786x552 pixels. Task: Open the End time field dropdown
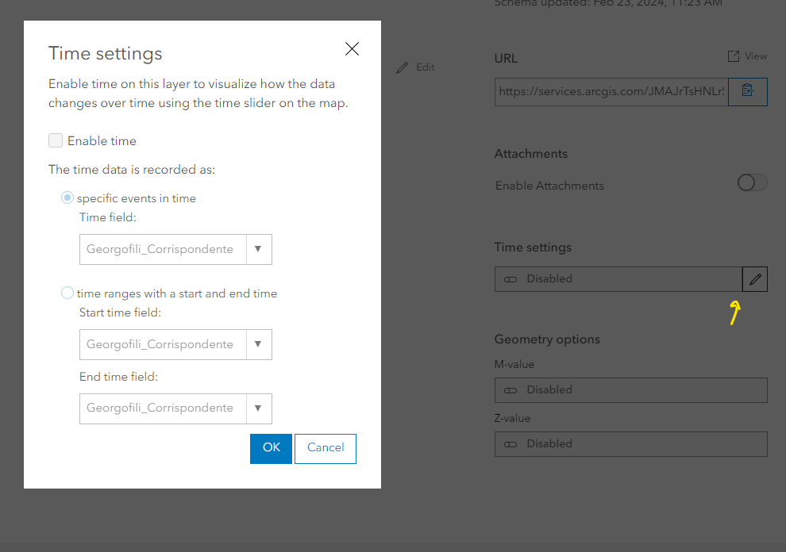point(258,408)
